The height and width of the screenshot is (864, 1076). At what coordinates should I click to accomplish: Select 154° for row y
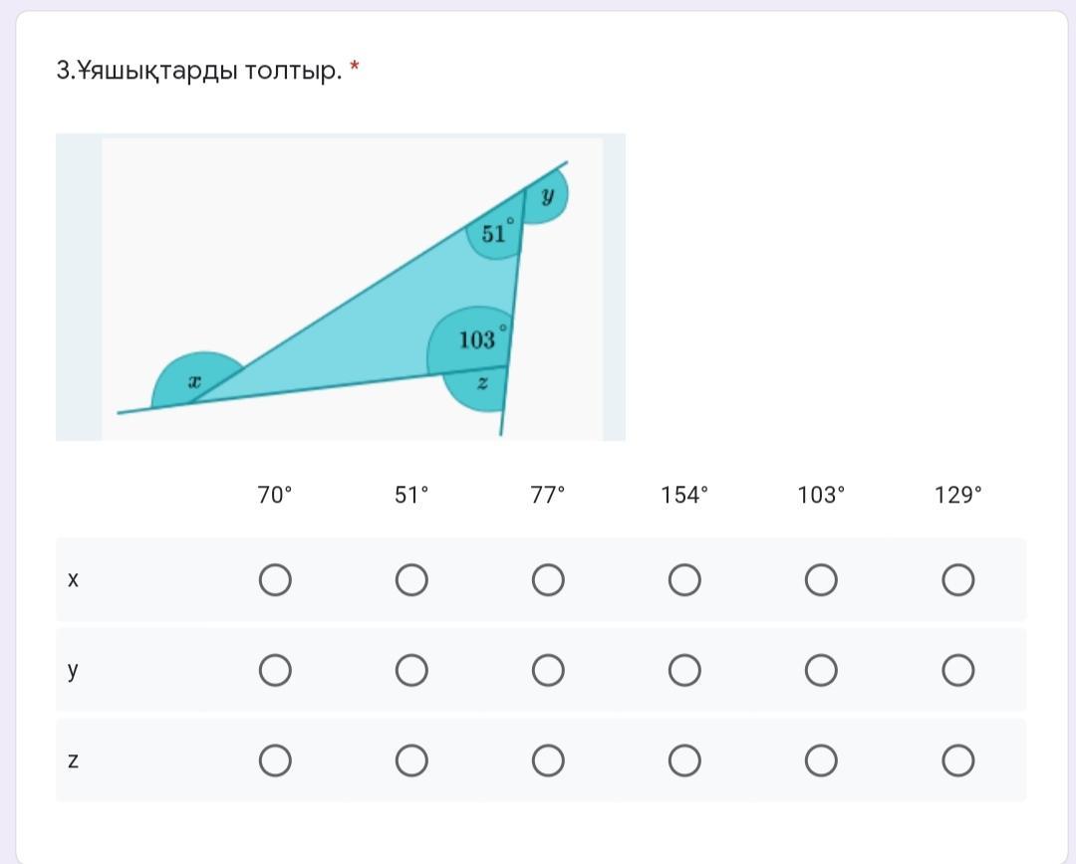pyautogui.click(x=684, y=671)
